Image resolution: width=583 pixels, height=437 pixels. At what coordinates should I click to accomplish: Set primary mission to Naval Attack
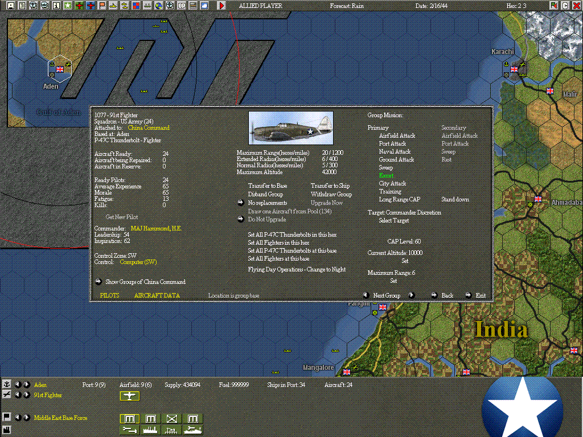[395, 151]
